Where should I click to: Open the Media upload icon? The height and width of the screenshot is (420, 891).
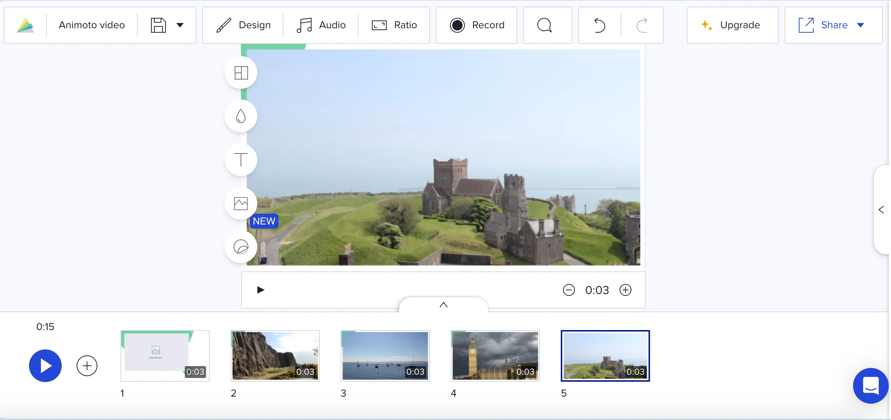(x=241, y=202)
